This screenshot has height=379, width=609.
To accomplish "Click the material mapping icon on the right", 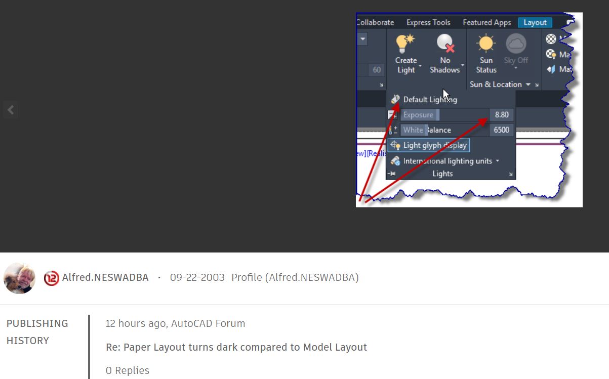I will click(x=551, y=70).
